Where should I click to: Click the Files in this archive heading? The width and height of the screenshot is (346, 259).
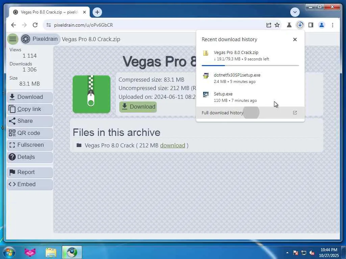pos(117,133)
